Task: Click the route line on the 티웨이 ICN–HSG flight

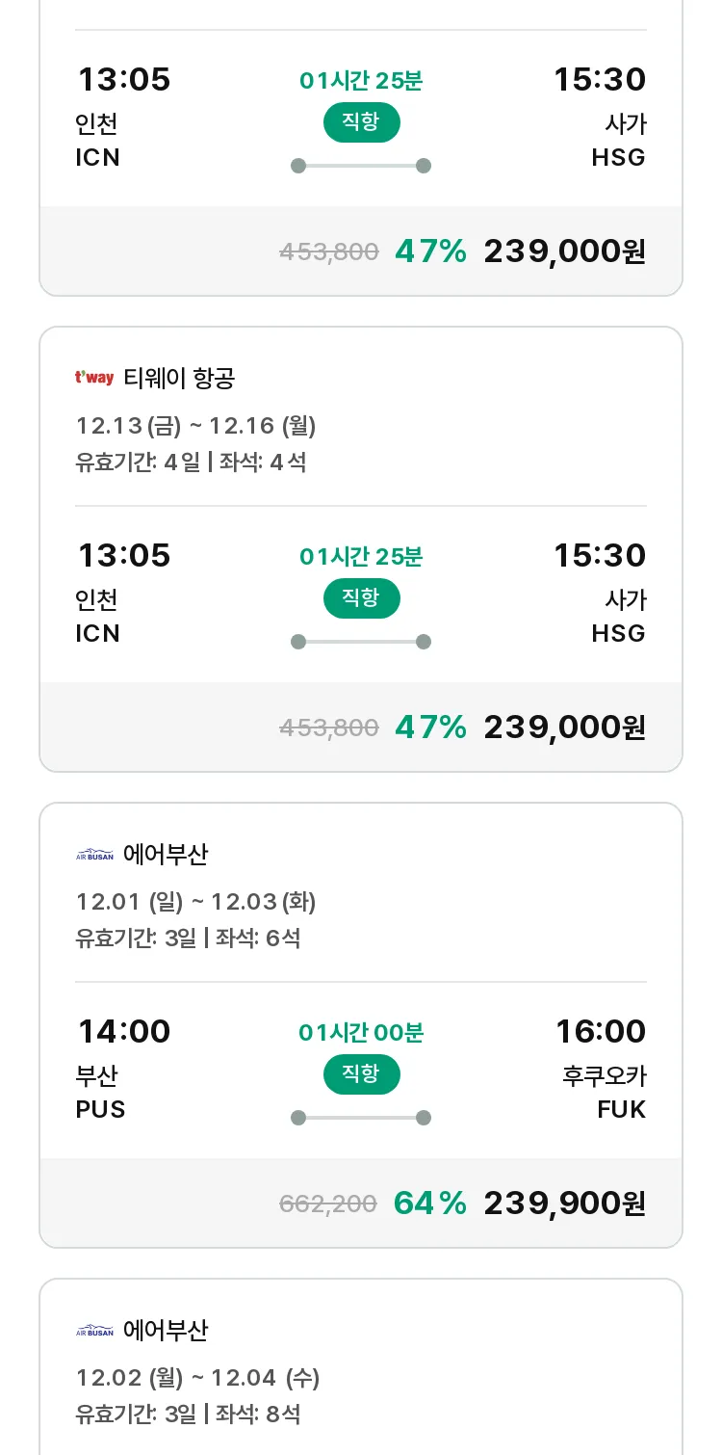Action: (361, 642)
